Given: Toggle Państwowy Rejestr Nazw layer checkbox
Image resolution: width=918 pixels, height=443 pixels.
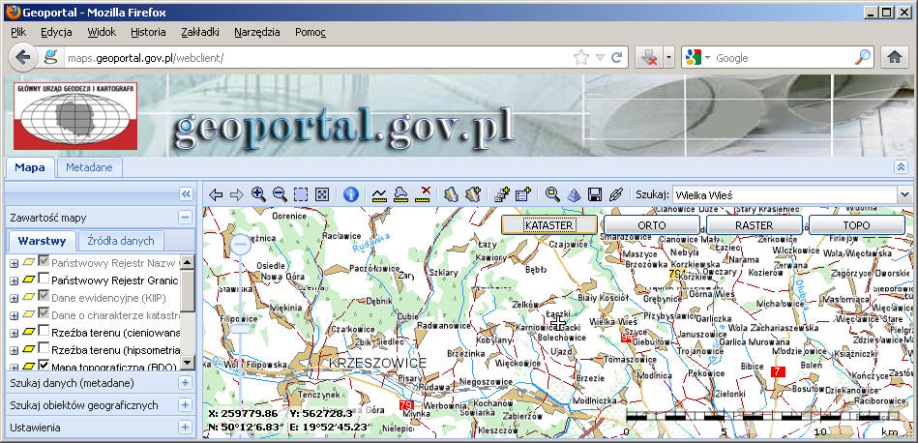Looking at the screenshot, I should pyautogui.click(x=44, y=262).
